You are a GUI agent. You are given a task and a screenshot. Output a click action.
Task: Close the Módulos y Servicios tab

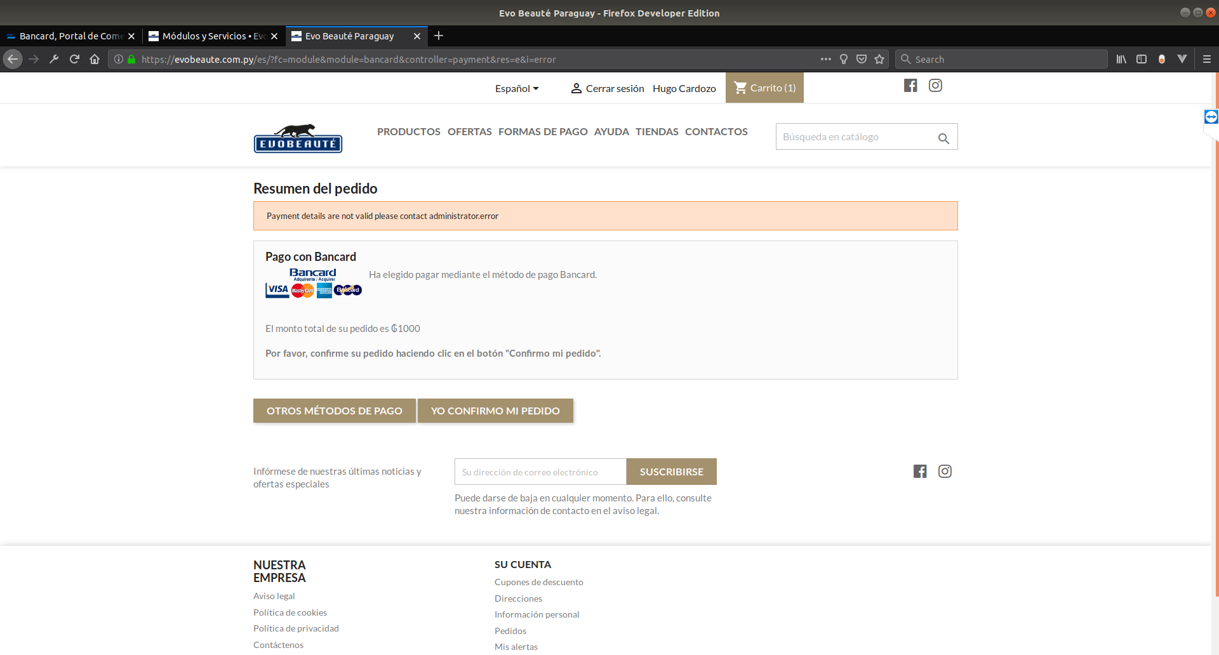(274, 36)
